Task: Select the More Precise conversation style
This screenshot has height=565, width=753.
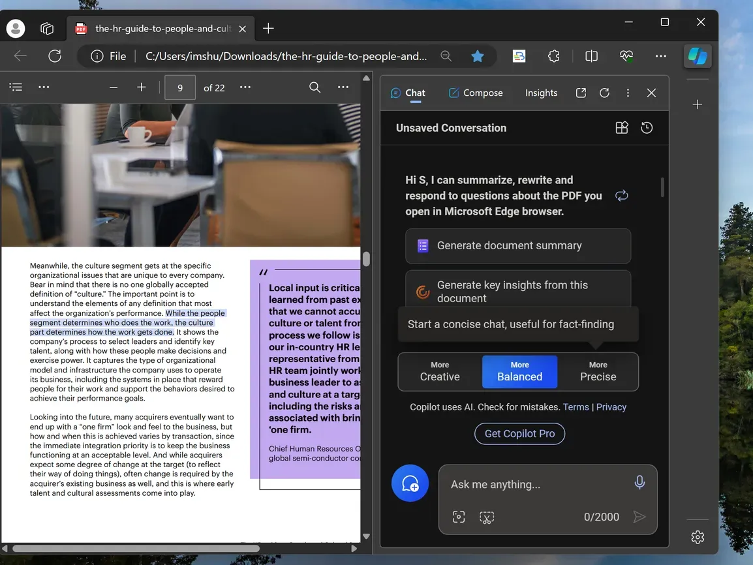Action: tap(598, 371)
